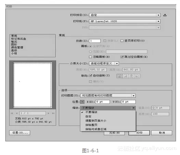The height and width of the screenshot is (155, 180).
Task: Select 颜色管理 in category list
Action: pos(17,47)
